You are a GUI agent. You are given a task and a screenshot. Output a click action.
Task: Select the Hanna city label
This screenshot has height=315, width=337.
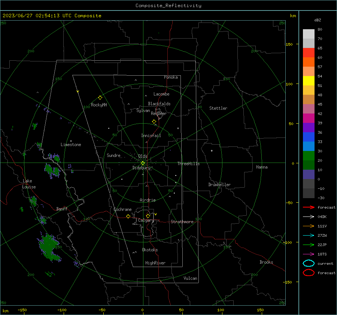[262, 167]
